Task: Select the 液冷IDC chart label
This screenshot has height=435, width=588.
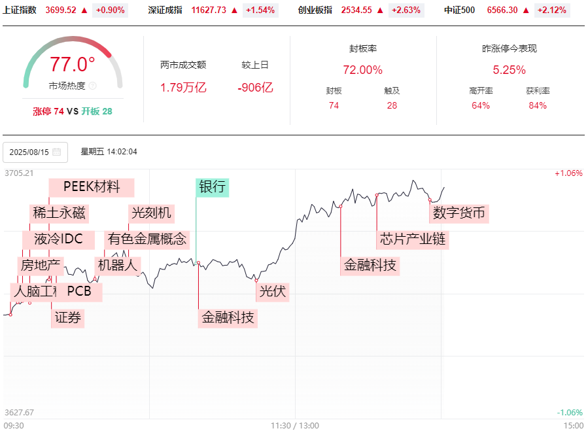Action: pyautogui.click(x=59, y=239)
